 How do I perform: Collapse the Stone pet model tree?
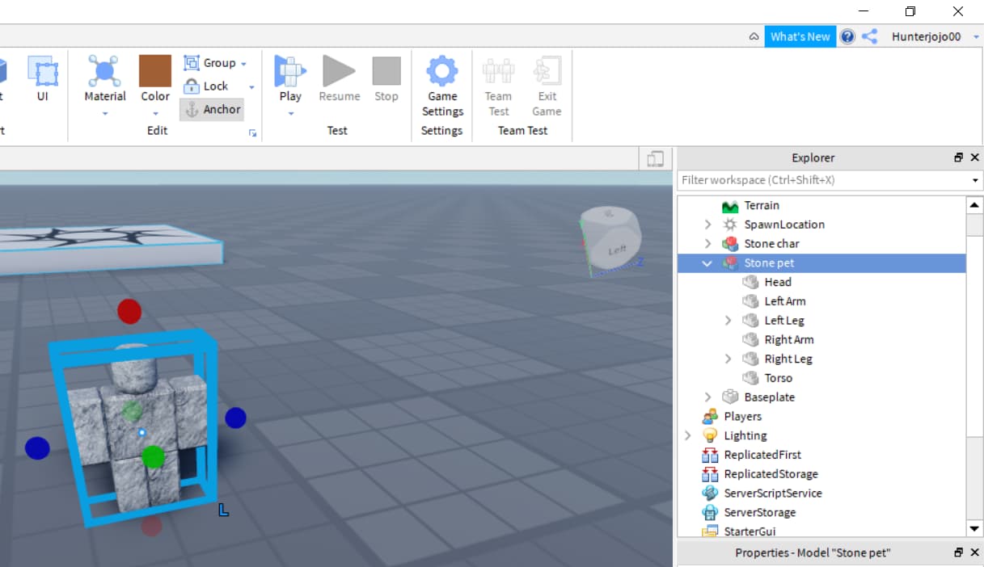(x=707, y=263)
